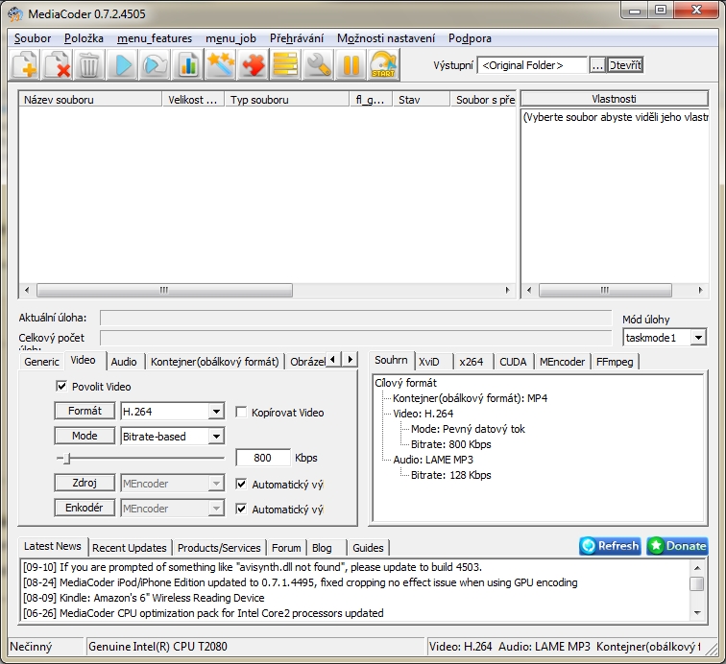Switch to the CUDA tab

513,362
